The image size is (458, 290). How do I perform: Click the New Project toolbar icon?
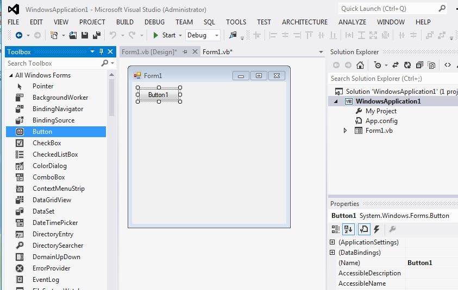click(x=54, y=35)
